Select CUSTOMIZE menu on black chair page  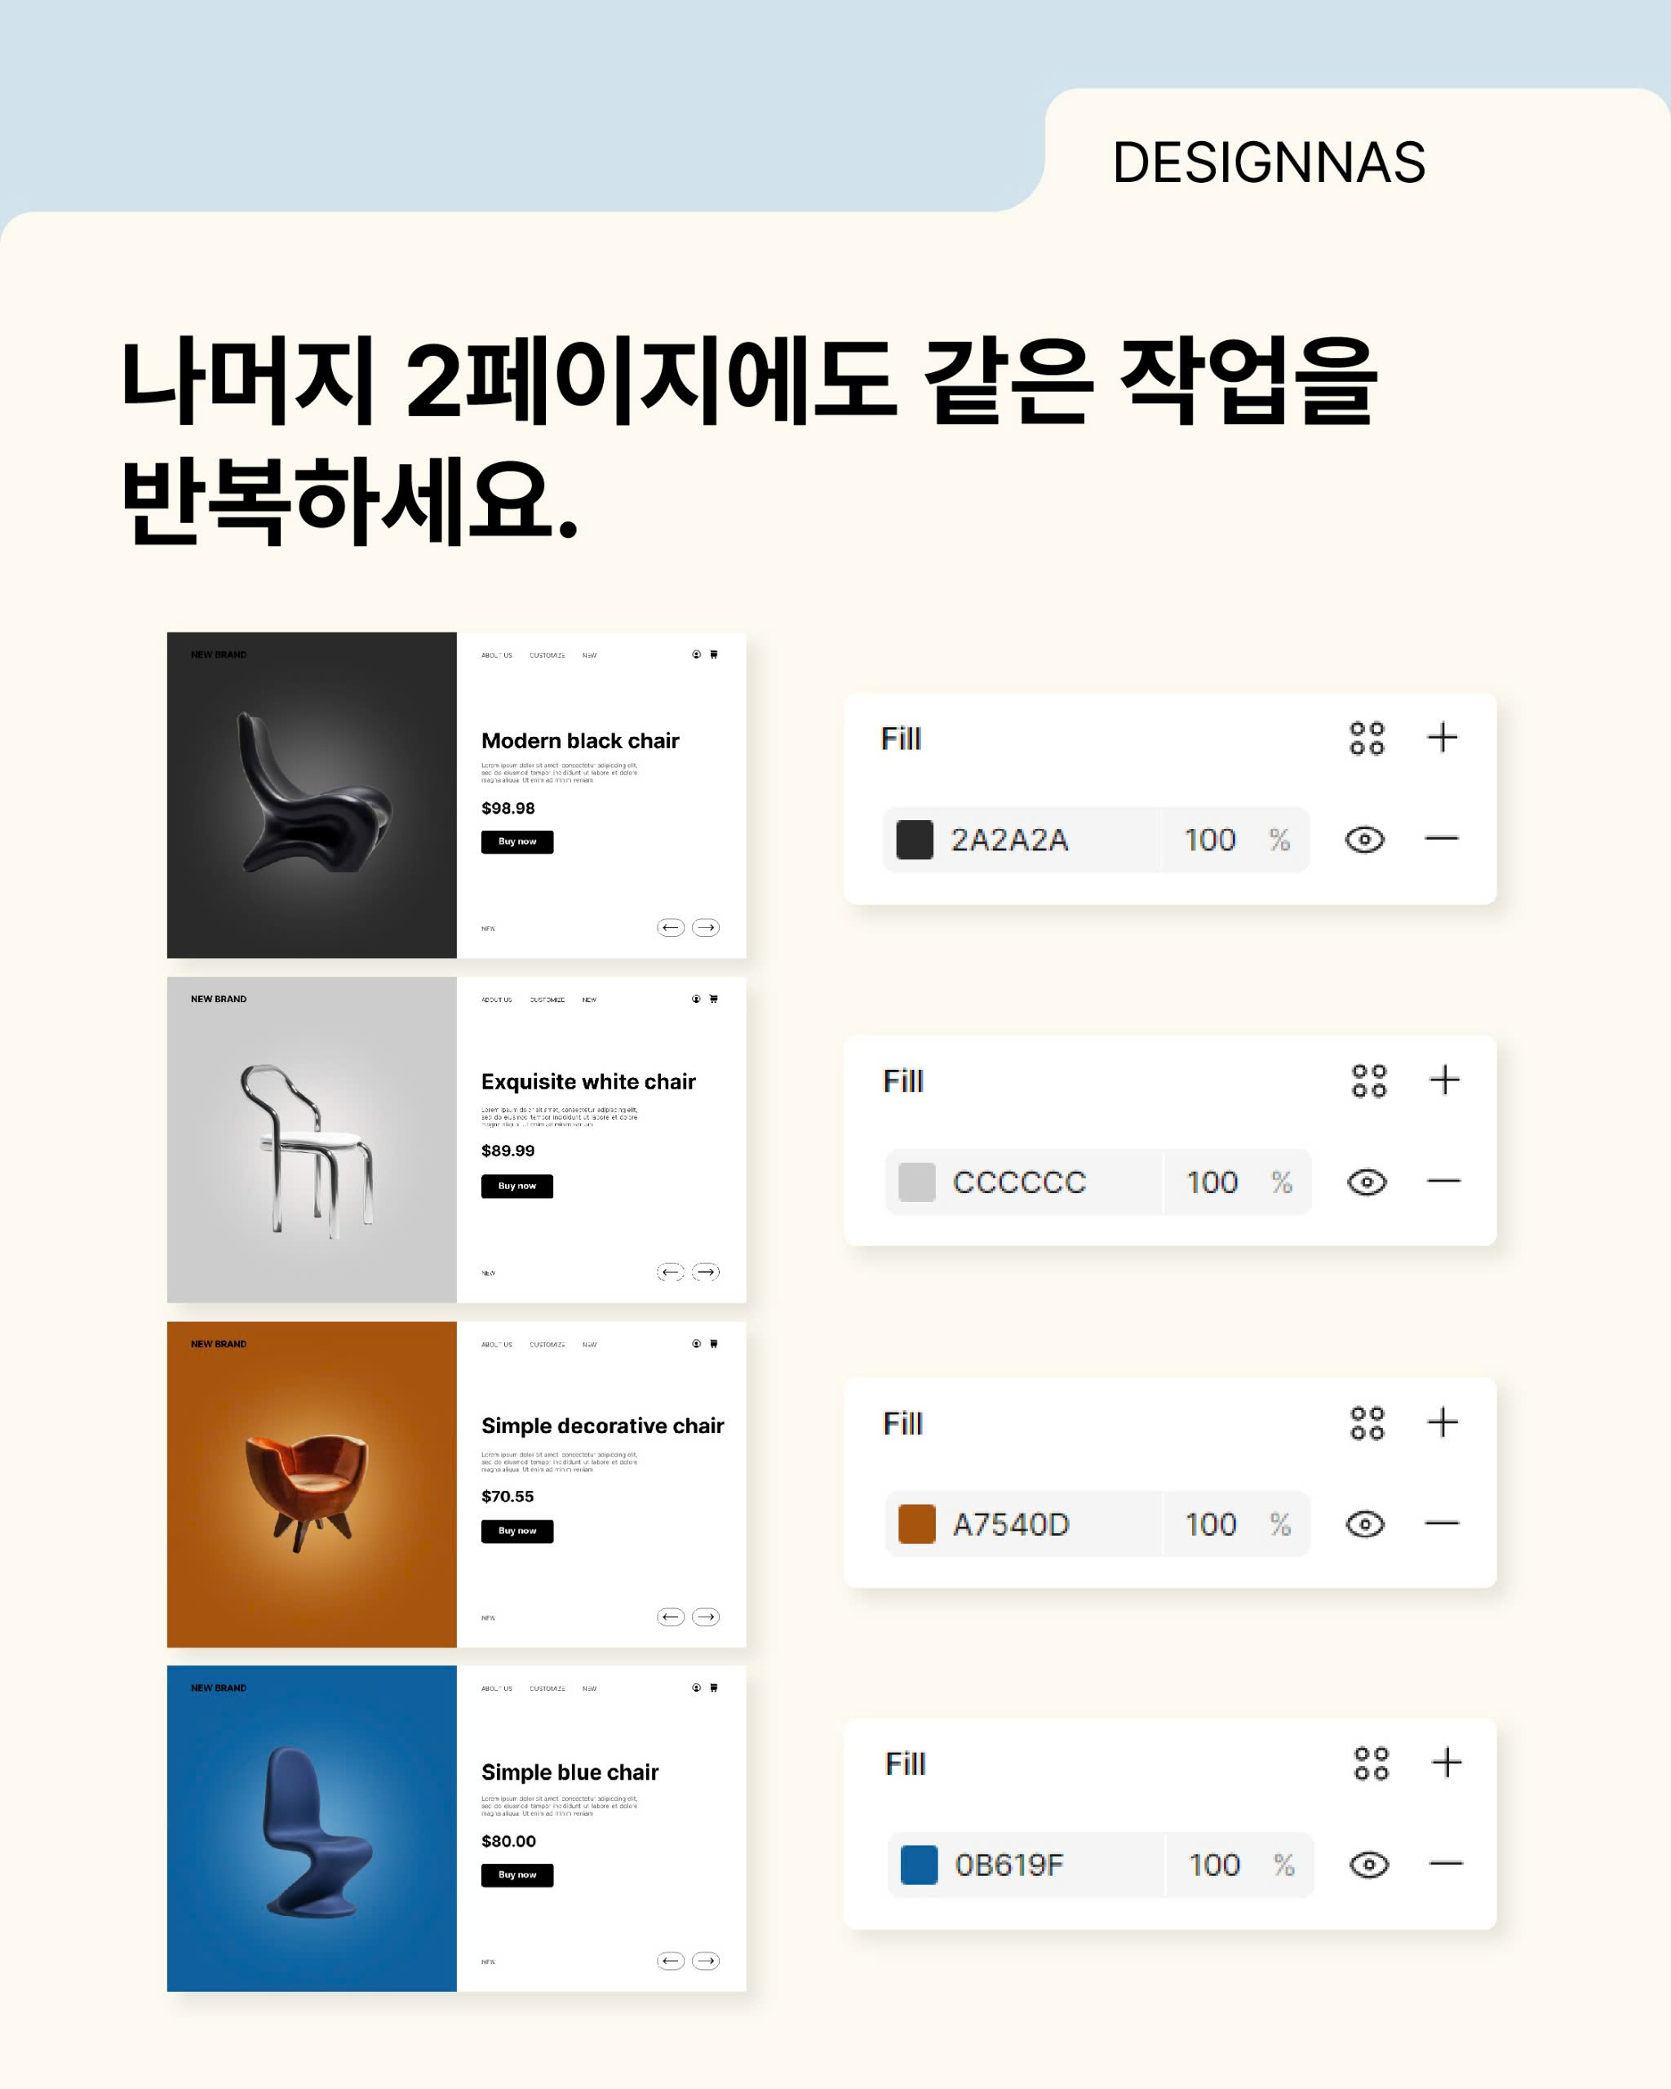(547, 655)
